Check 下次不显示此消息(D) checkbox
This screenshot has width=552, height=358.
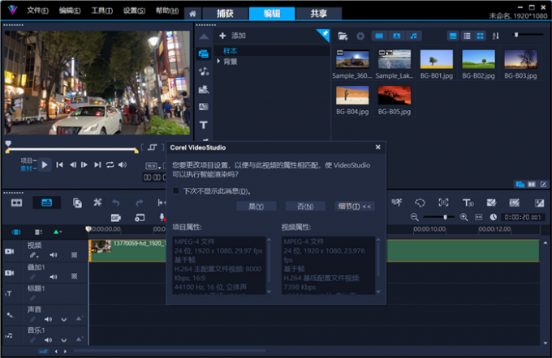click(176, 191)
